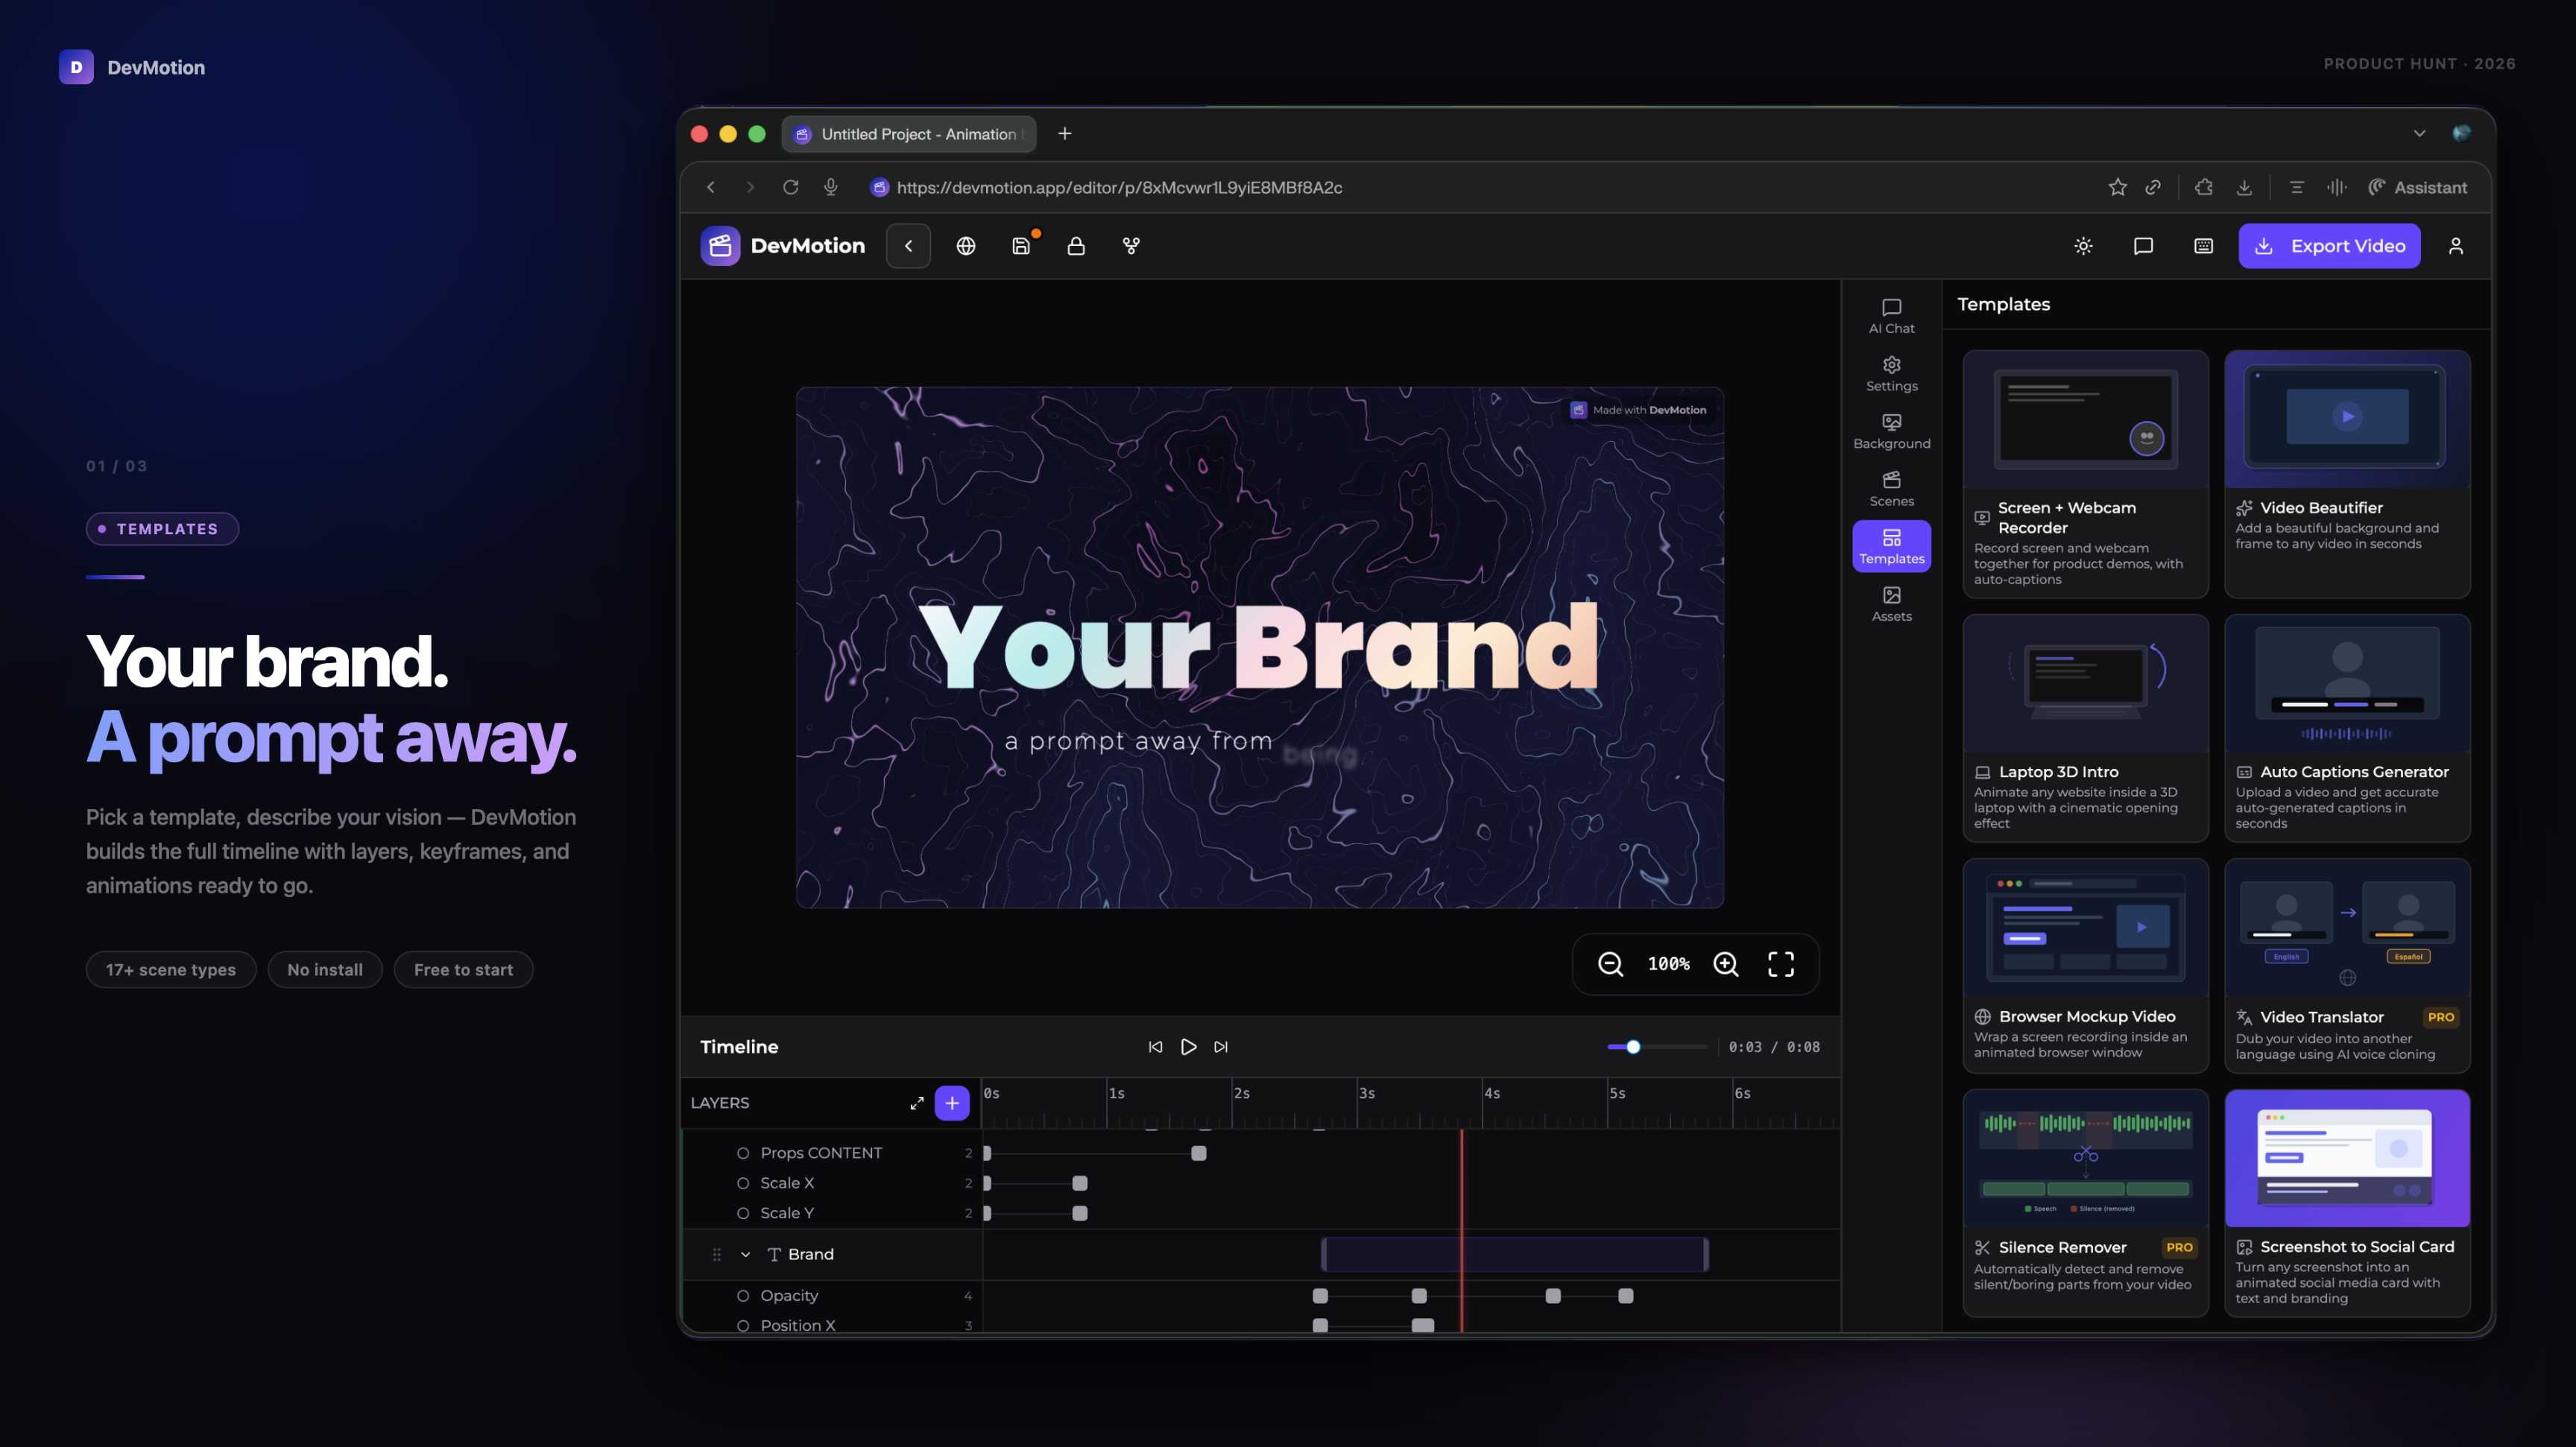Screen dimensions: 2576x1447
Task: Expand the LAYERS panel with the diagonal arrows
Action: (917, 1104)
